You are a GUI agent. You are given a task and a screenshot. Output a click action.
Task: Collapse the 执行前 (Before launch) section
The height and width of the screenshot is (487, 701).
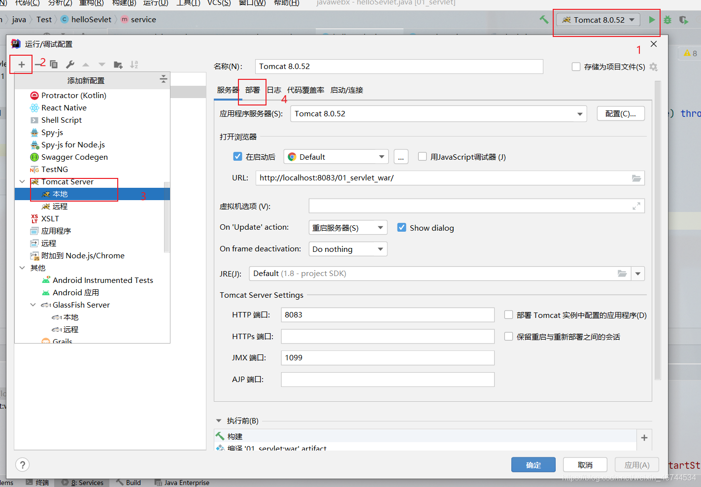219,420
